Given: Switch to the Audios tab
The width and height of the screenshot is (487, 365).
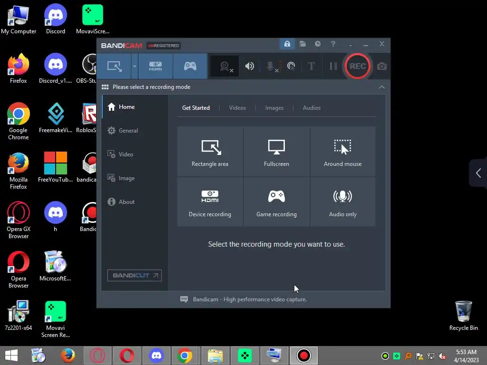Looking at the screenshot, I should click(312, 108).
